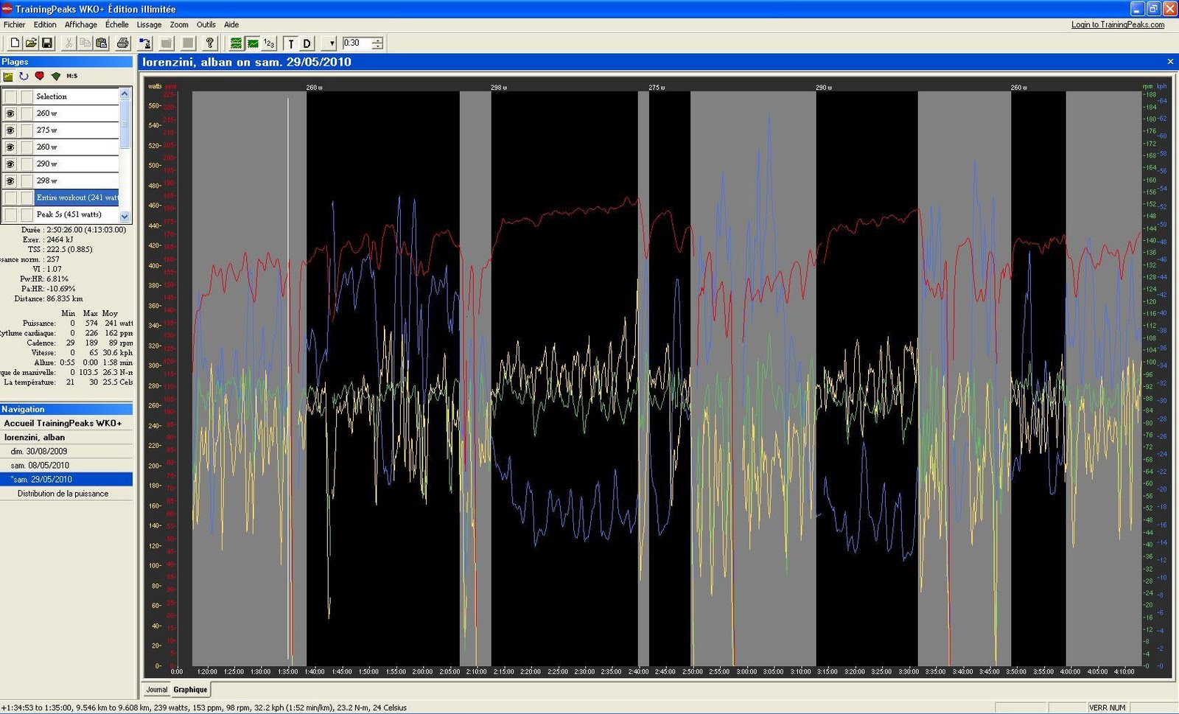Click the 290 w marker above the graph
Viewport: 1179px width, 714px height.
(824, 88)
